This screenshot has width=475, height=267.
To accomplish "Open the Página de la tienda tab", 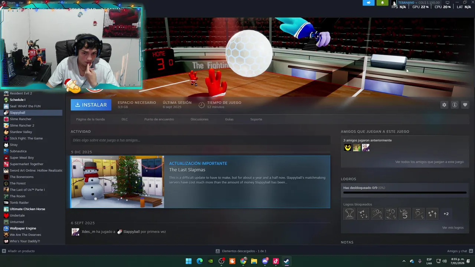I will pos(90,119).
